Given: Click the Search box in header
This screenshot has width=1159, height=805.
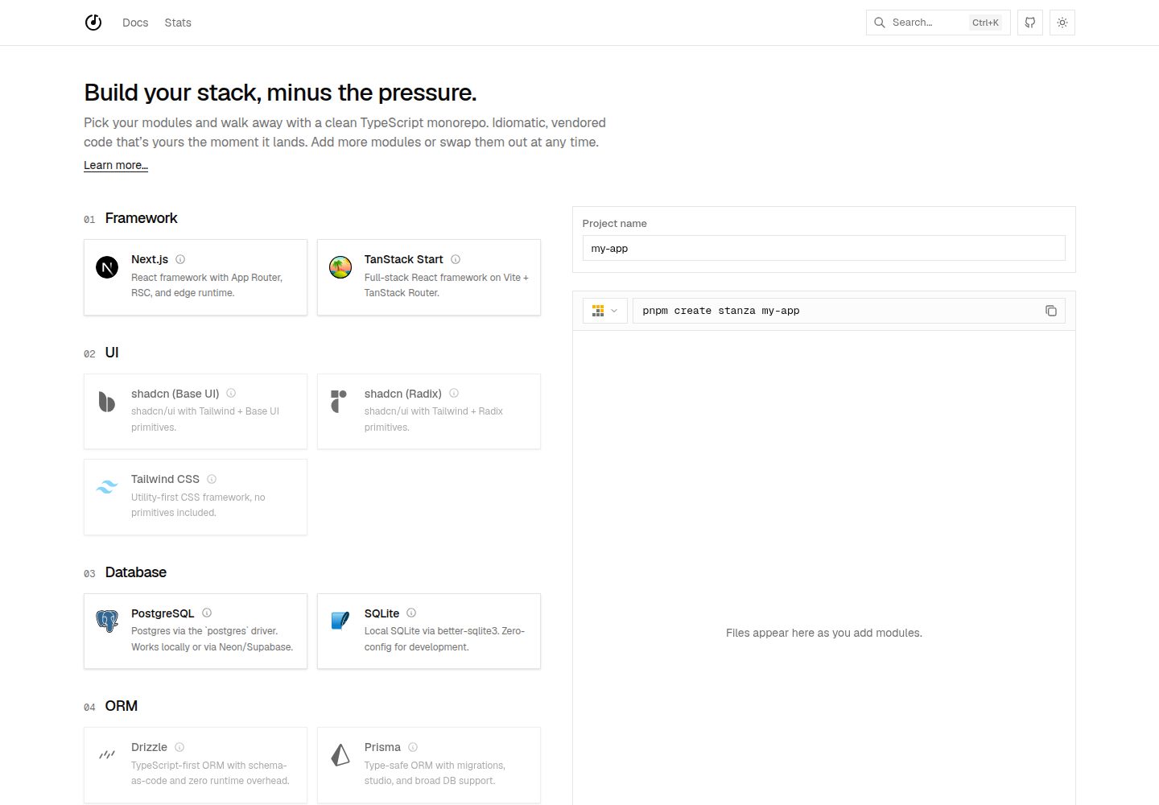Looking at the screenshot, I should [938, 23].
